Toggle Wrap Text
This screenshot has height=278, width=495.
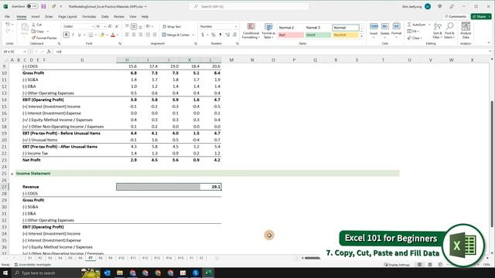[172, 26]
